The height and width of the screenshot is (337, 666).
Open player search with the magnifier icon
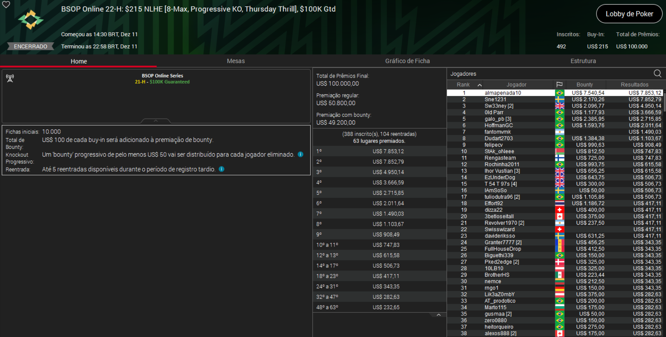click(657, 74)
